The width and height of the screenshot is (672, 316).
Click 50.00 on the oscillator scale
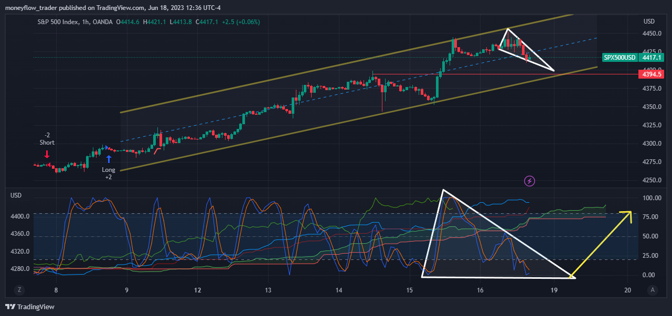coord(652,236)
